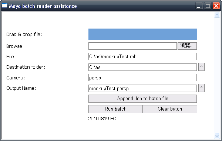Click the vertical scrollbar track
Viewport: 222px width, 141px height.
pyautogui.click(x=217, y=75)
